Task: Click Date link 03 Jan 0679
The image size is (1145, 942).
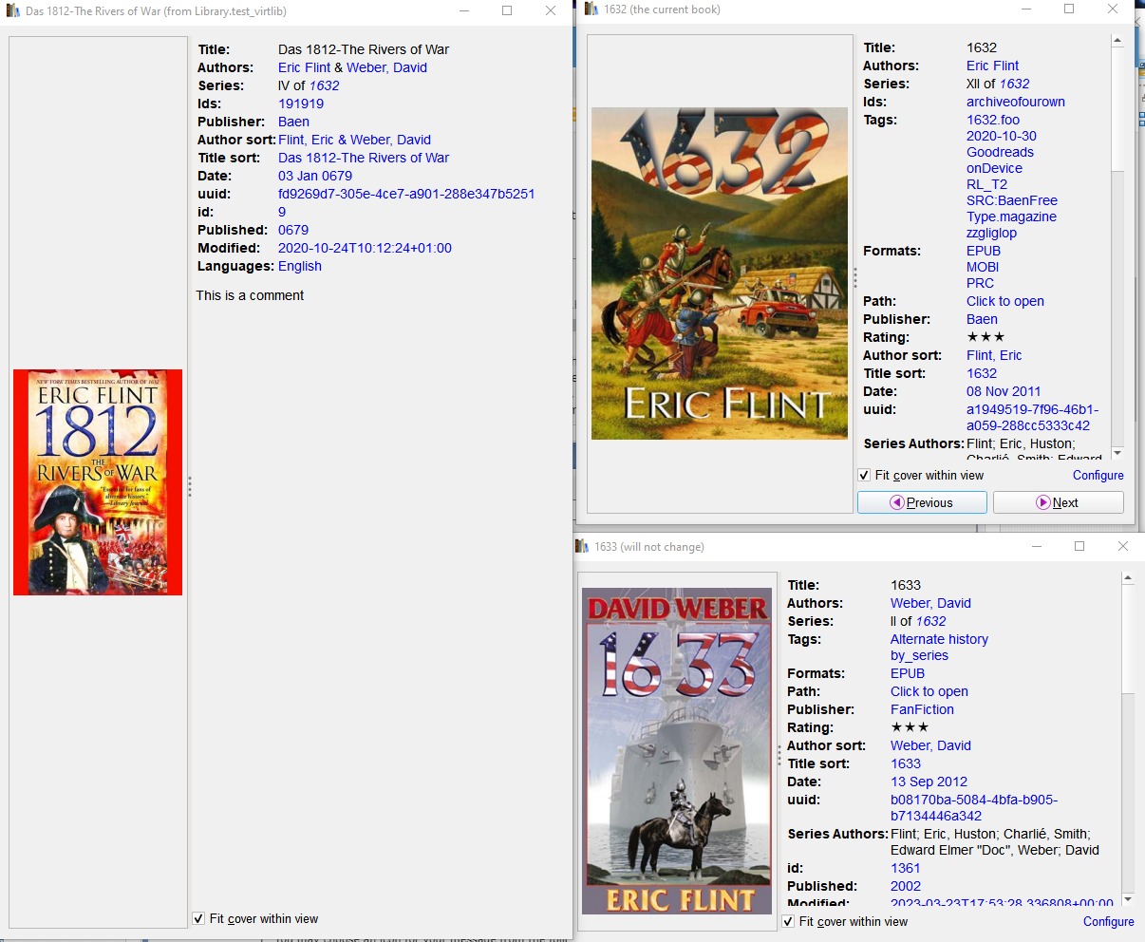Action: click(315, 176)
